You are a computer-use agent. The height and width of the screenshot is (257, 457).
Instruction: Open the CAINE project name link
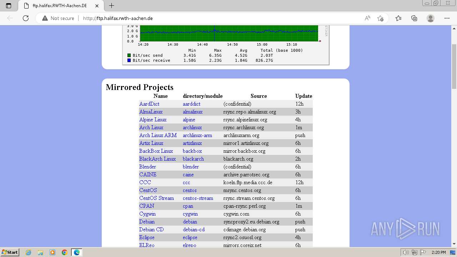[x=148, y=175]
